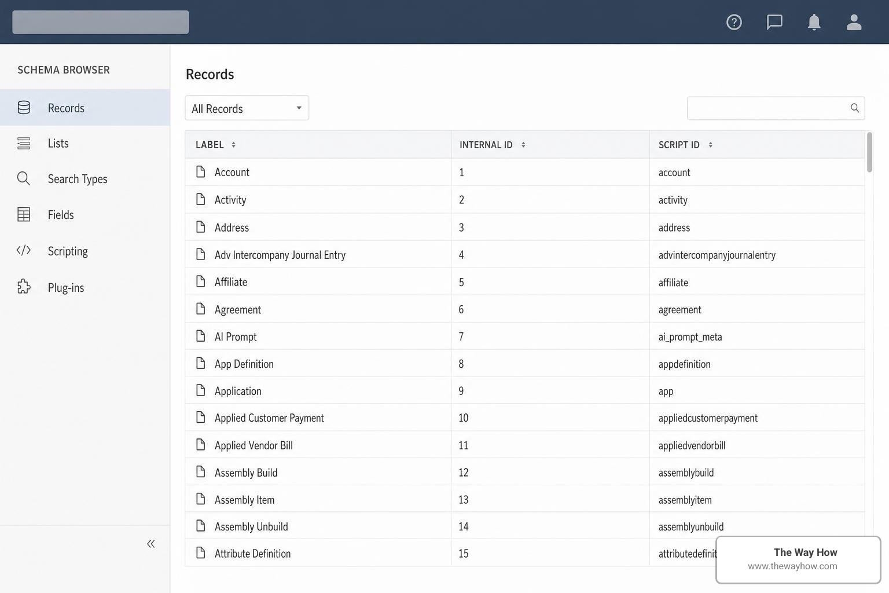The image size is (889, 593).
Task: Select Records in the sidebar menu
Action: point(85,108)
